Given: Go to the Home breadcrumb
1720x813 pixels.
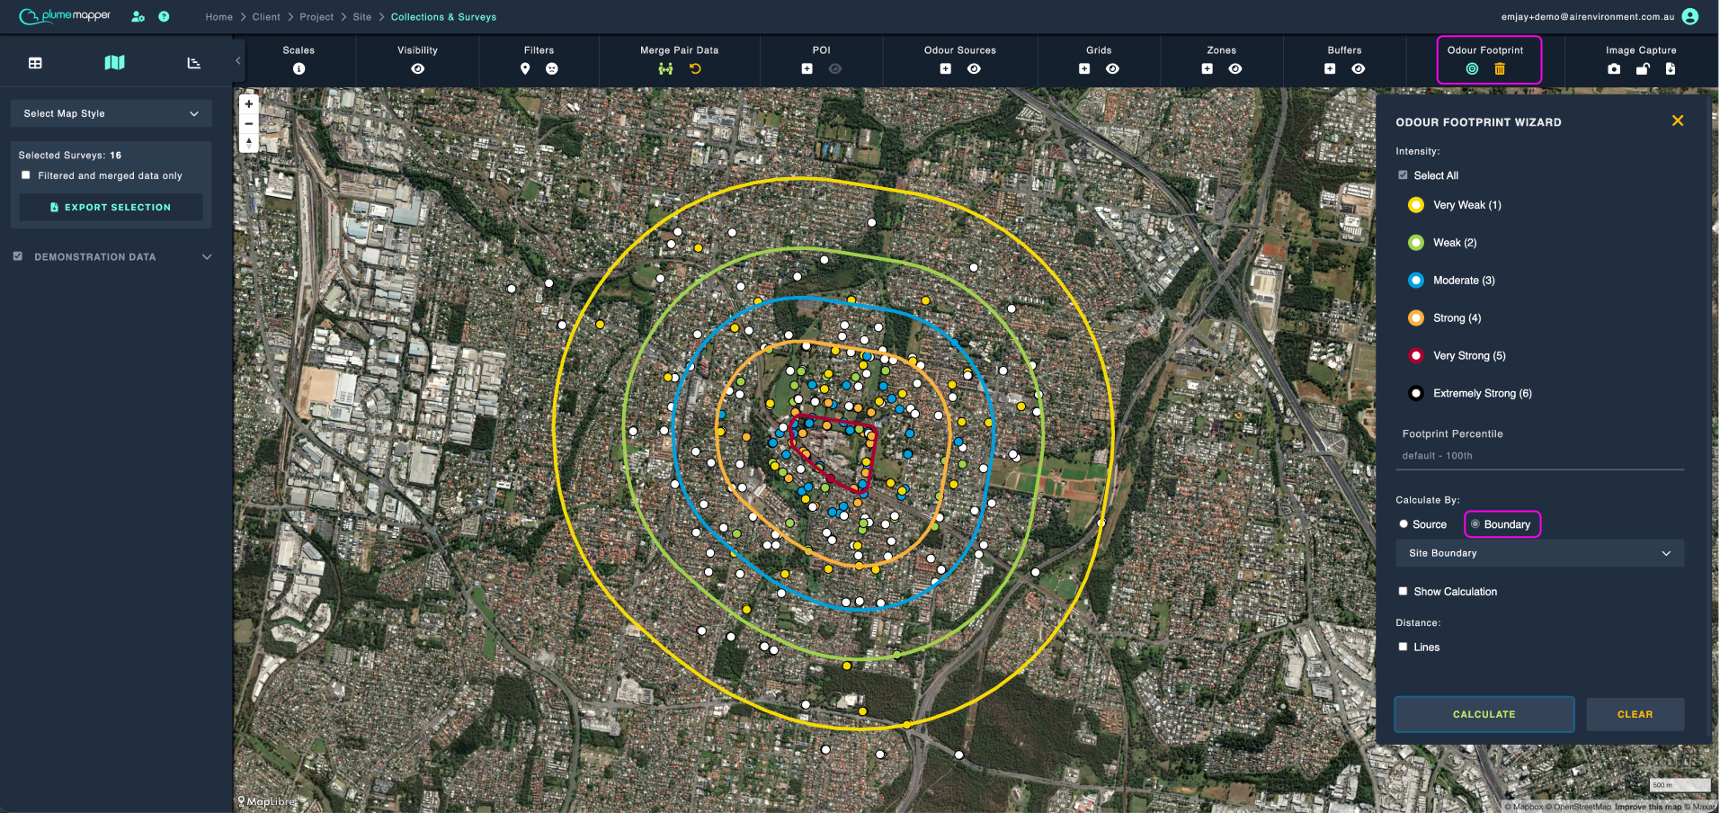Looking at the screenshot, I should (218, 17).
